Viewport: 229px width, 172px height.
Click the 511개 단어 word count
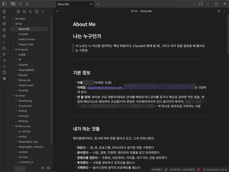(x=175, y=170)
